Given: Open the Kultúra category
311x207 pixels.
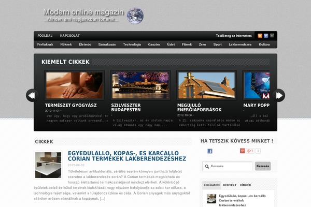Looking at the screenshot, I should [x=264, y=45].
